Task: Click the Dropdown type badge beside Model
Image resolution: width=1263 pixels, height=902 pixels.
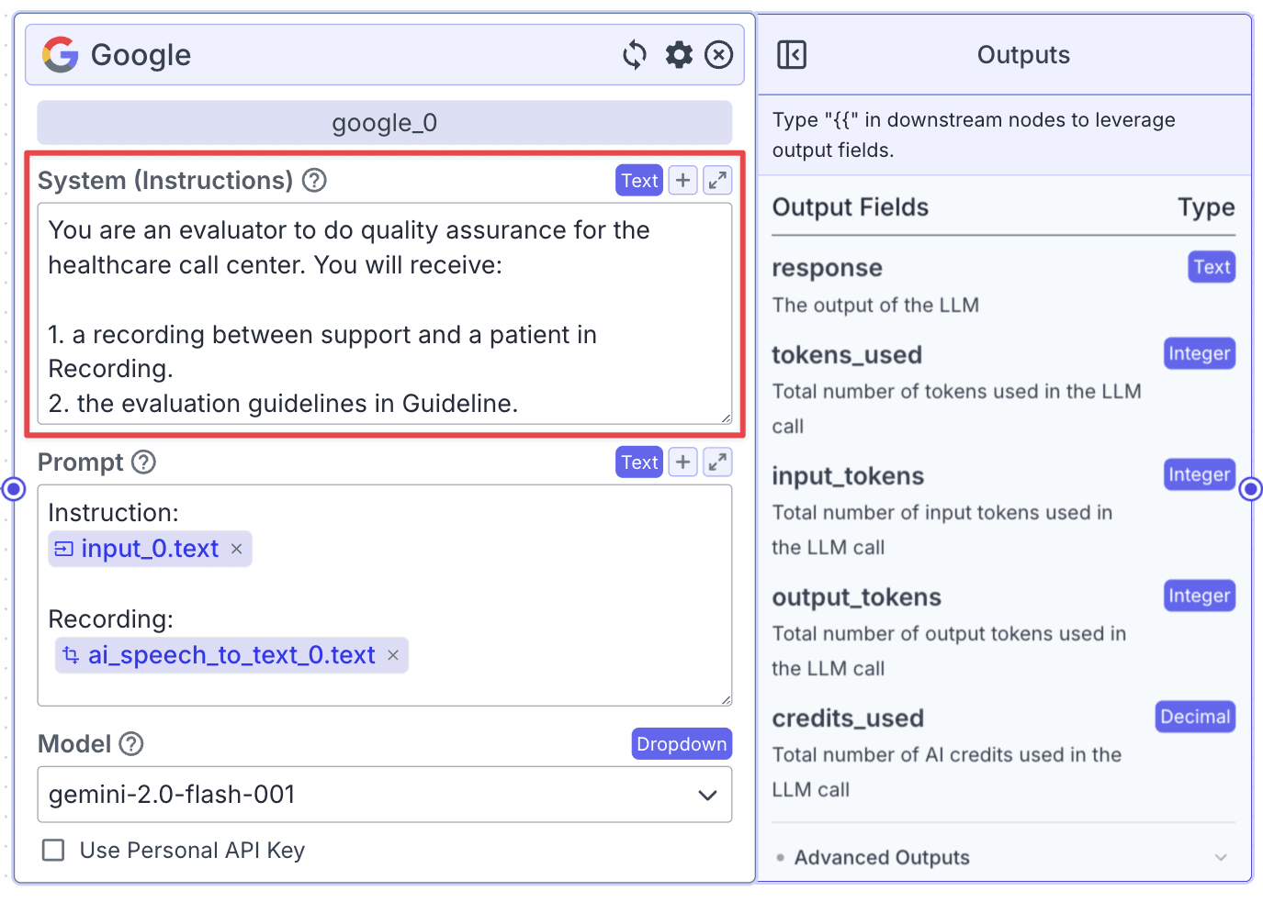Action: pyautogui.click(x=682, y=744)
